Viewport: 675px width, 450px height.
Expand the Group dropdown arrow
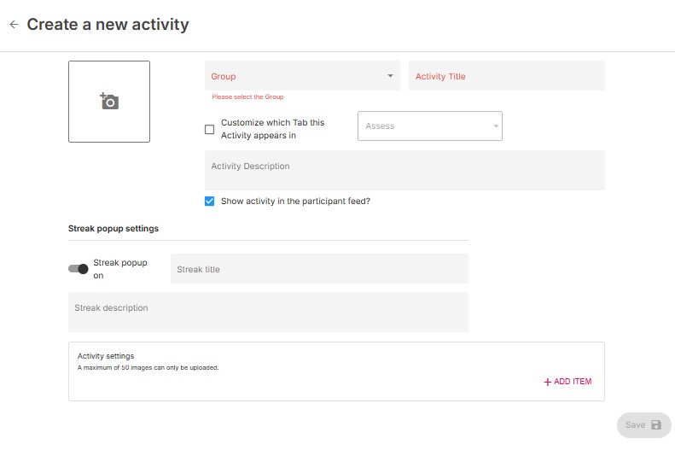pyautogui.click(x=391, y=76)
